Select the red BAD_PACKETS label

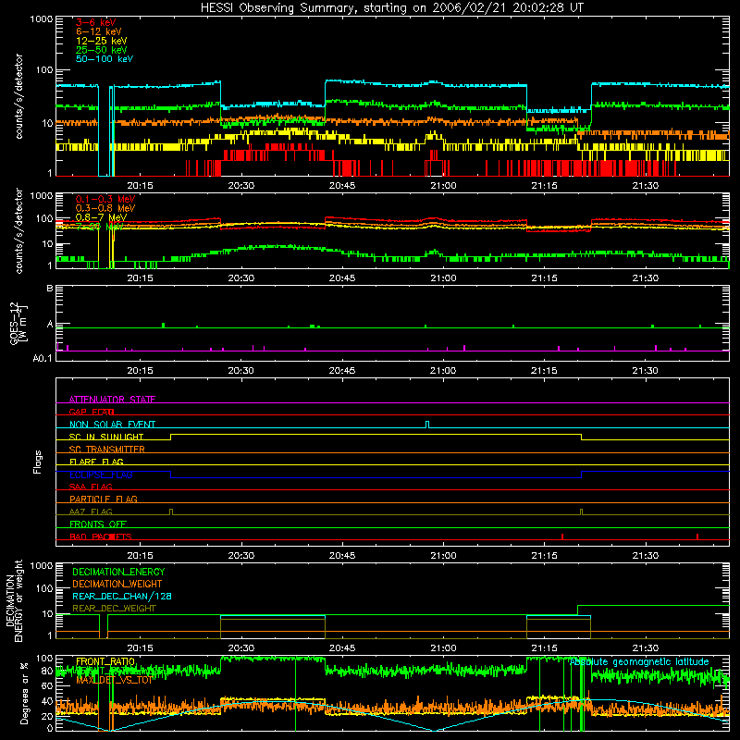101,536
